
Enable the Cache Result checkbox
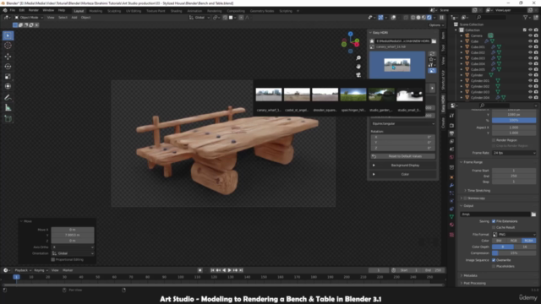[494, 227]
